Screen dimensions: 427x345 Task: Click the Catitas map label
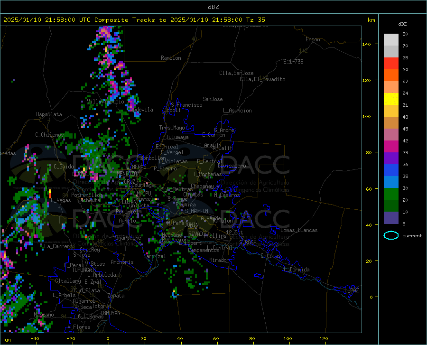270,256
